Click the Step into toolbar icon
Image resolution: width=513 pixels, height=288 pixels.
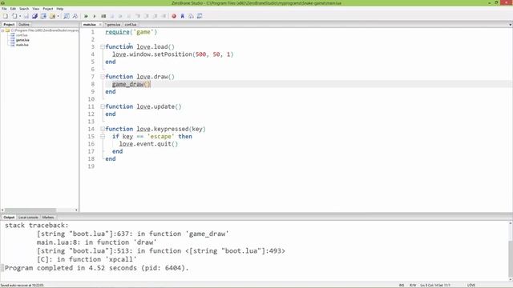point(138,16)
